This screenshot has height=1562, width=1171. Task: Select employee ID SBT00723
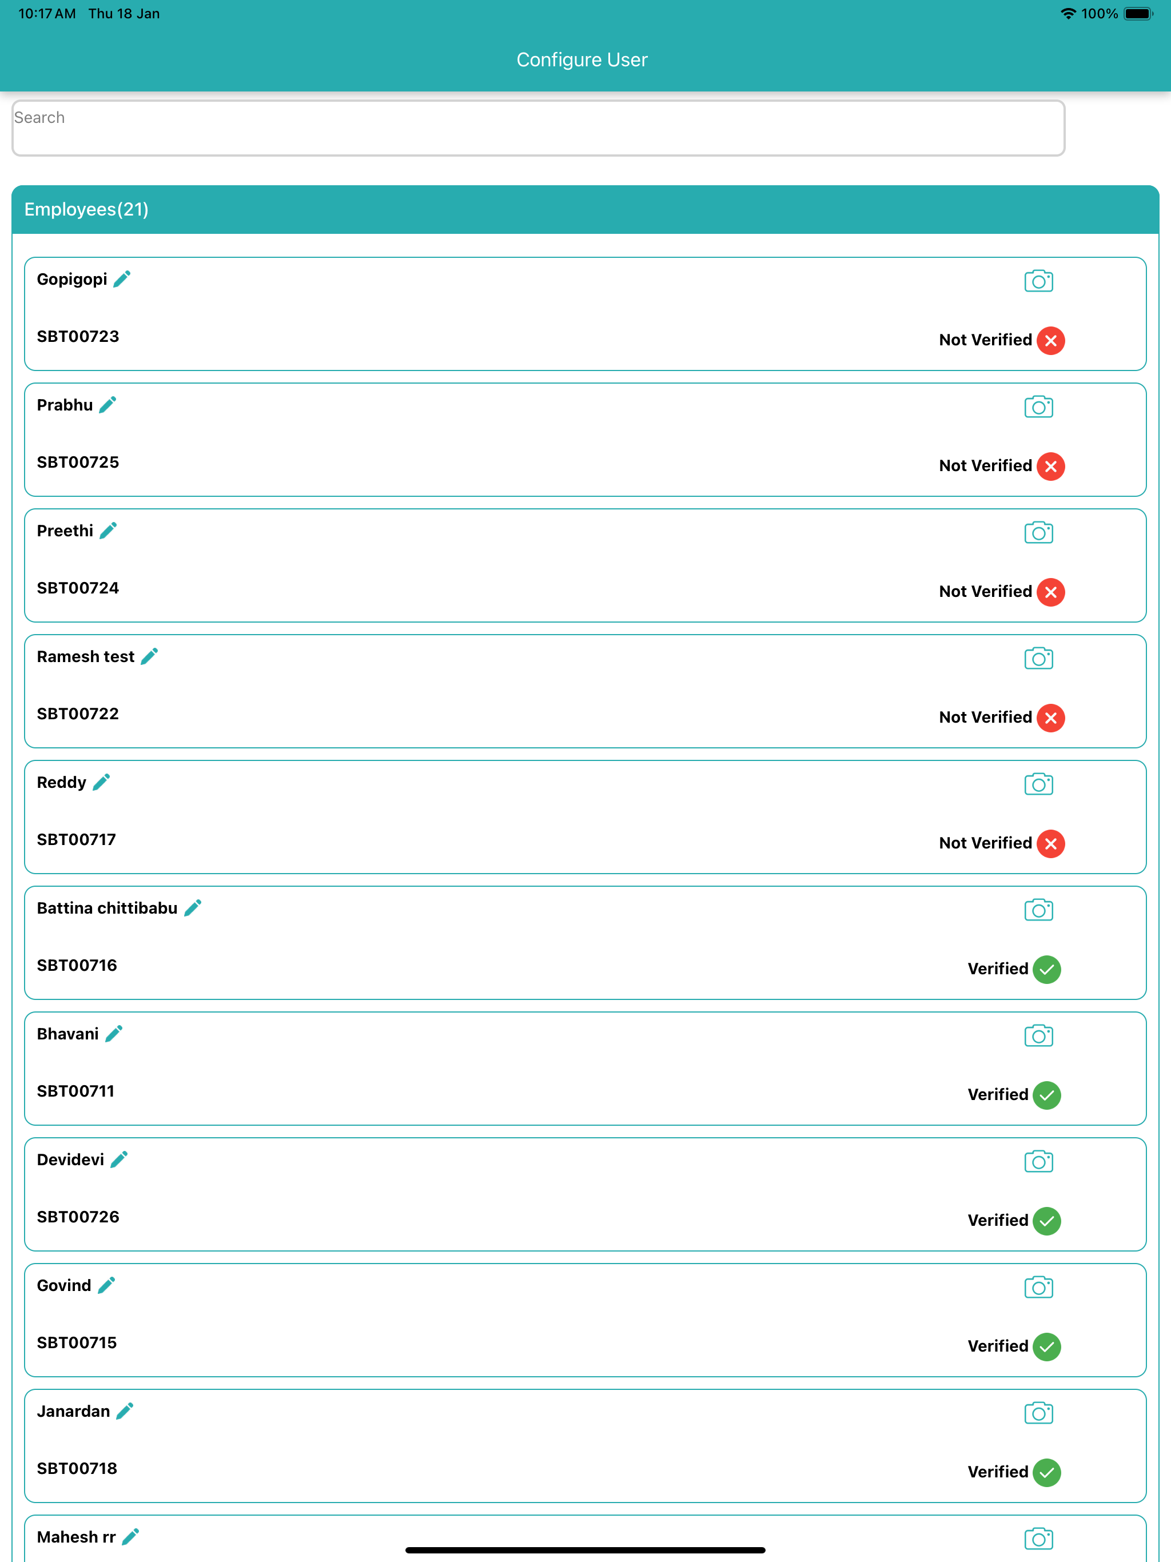(x=78, y=336)
